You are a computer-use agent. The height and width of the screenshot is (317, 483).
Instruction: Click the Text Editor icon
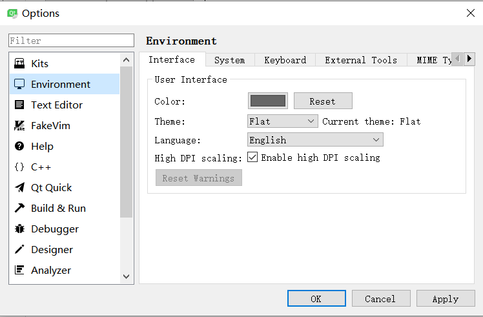coord(19,105)
